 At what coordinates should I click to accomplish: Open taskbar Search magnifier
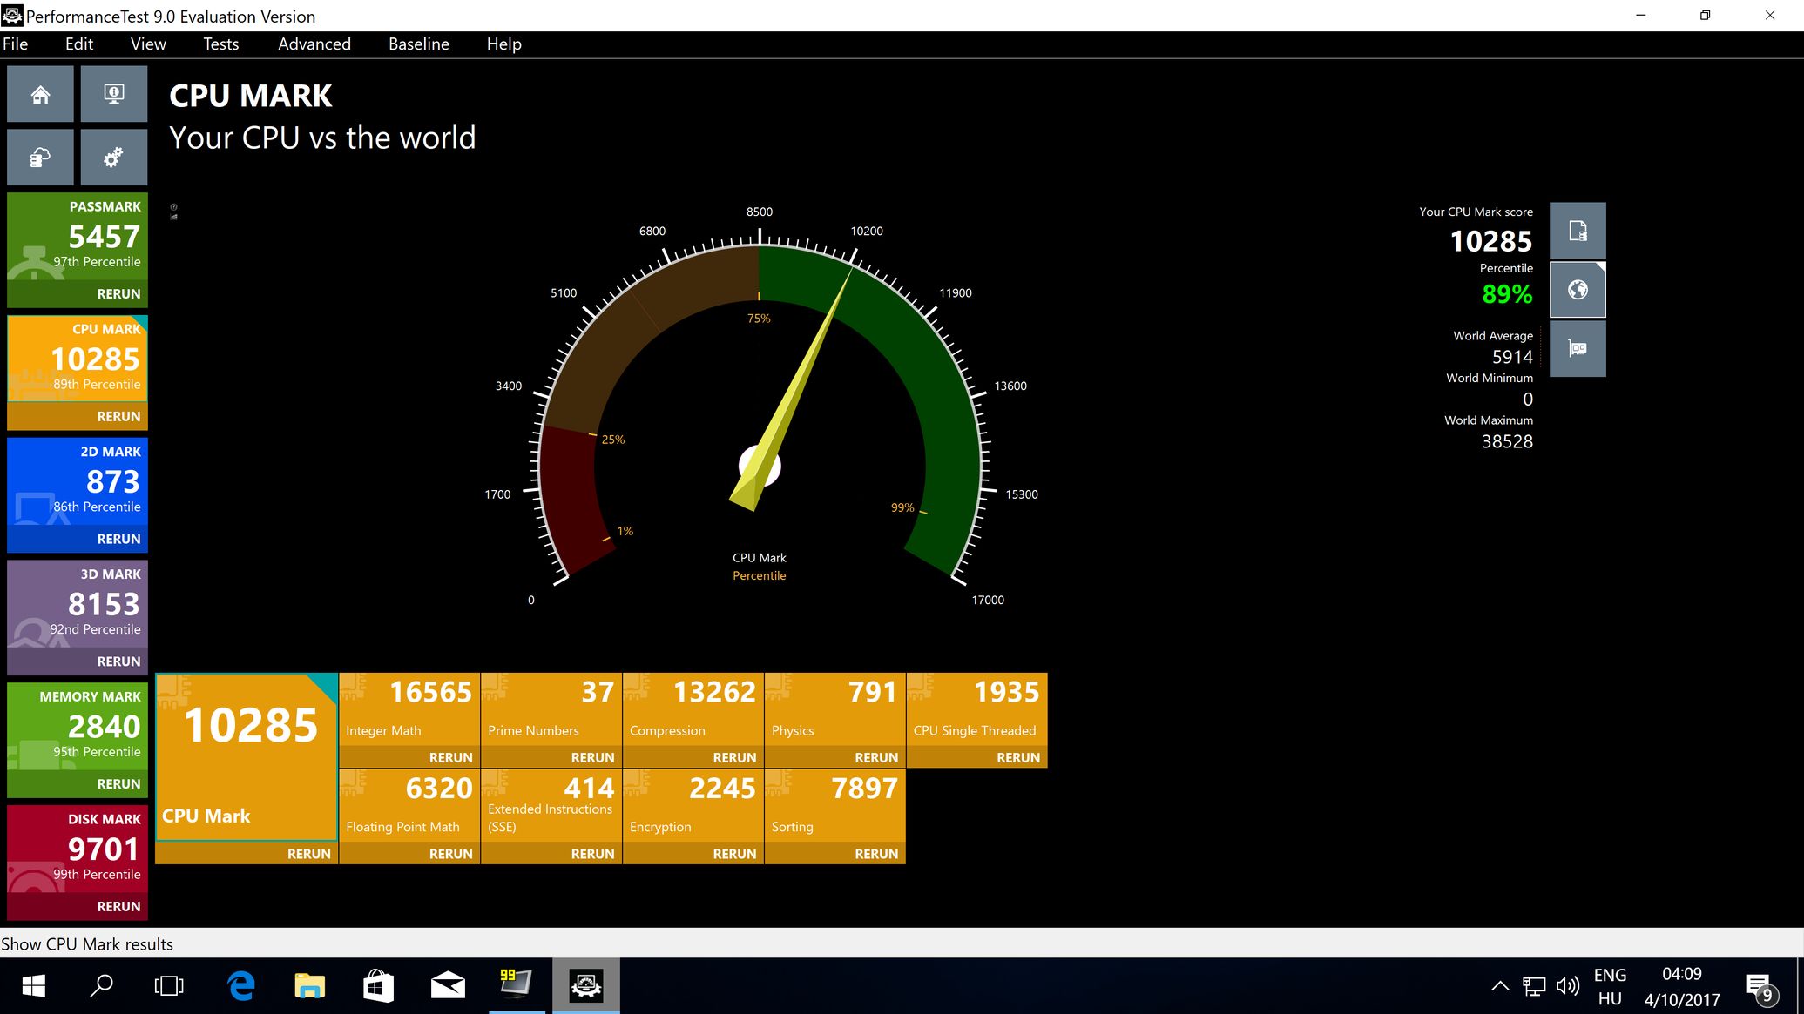101,986
